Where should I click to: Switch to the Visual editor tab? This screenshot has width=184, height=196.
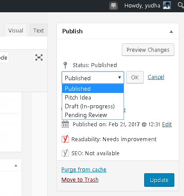(x=16, y=30)
